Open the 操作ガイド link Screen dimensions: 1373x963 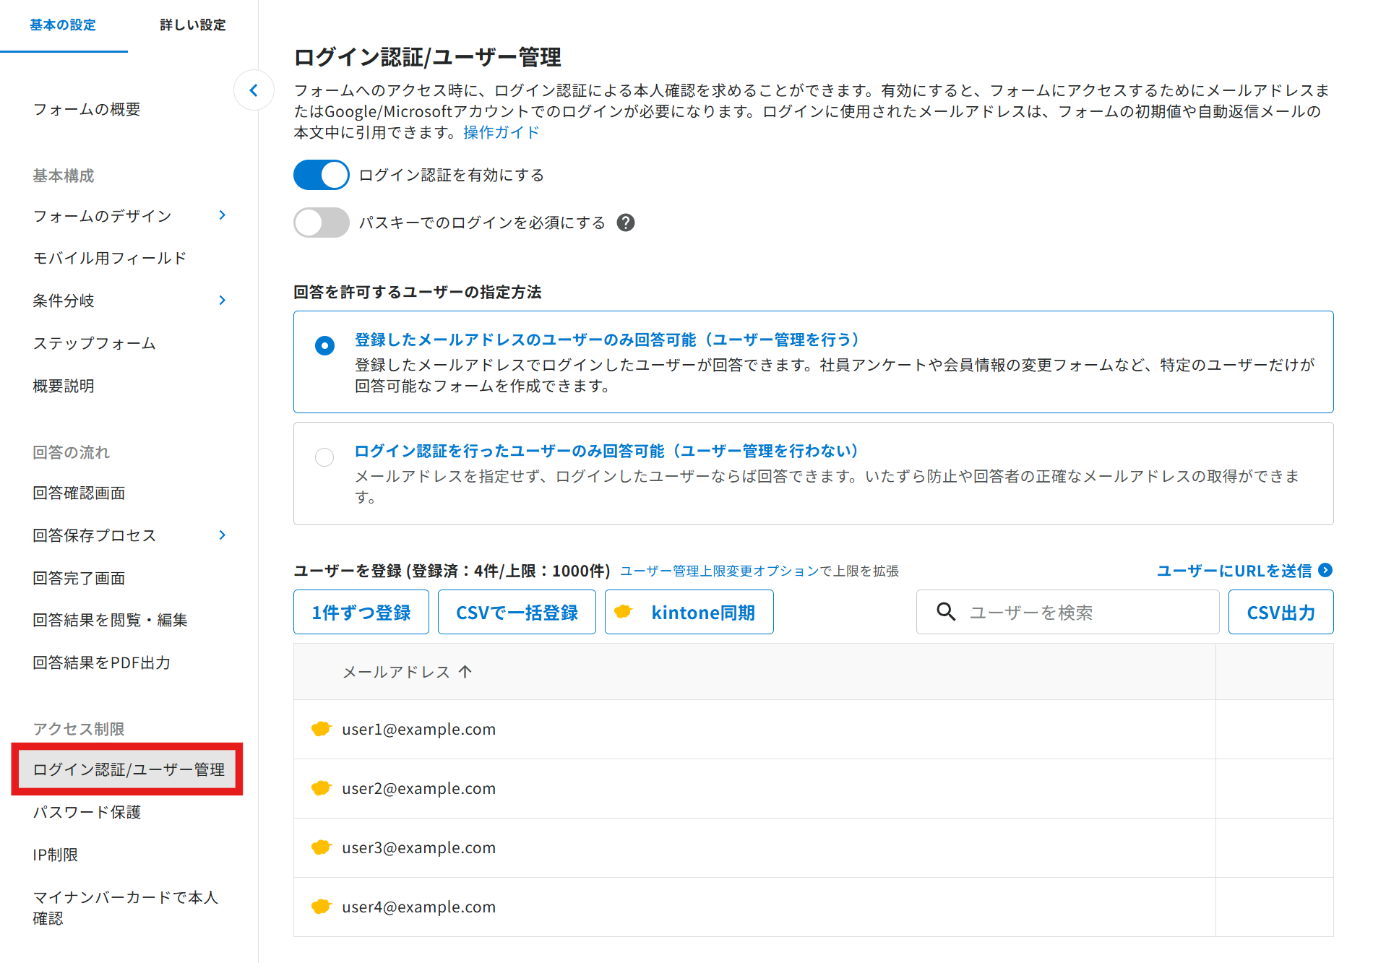click(502, 132)
